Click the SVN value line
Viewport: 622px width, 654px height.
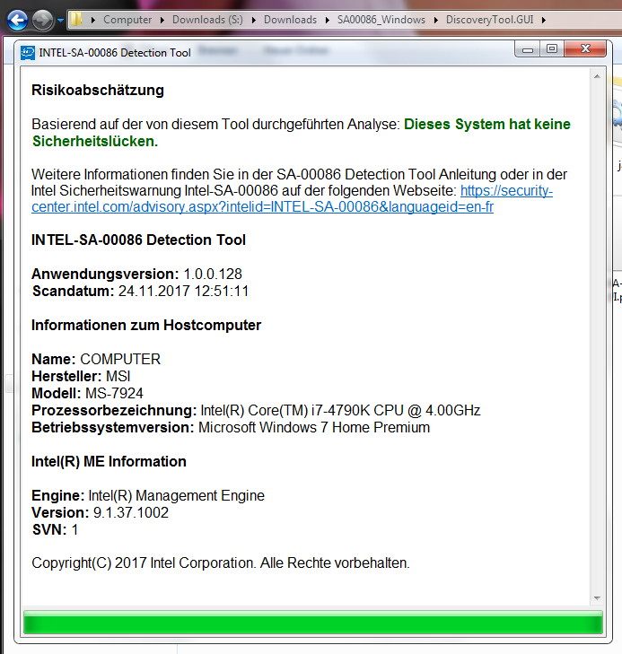coord(55,529)
